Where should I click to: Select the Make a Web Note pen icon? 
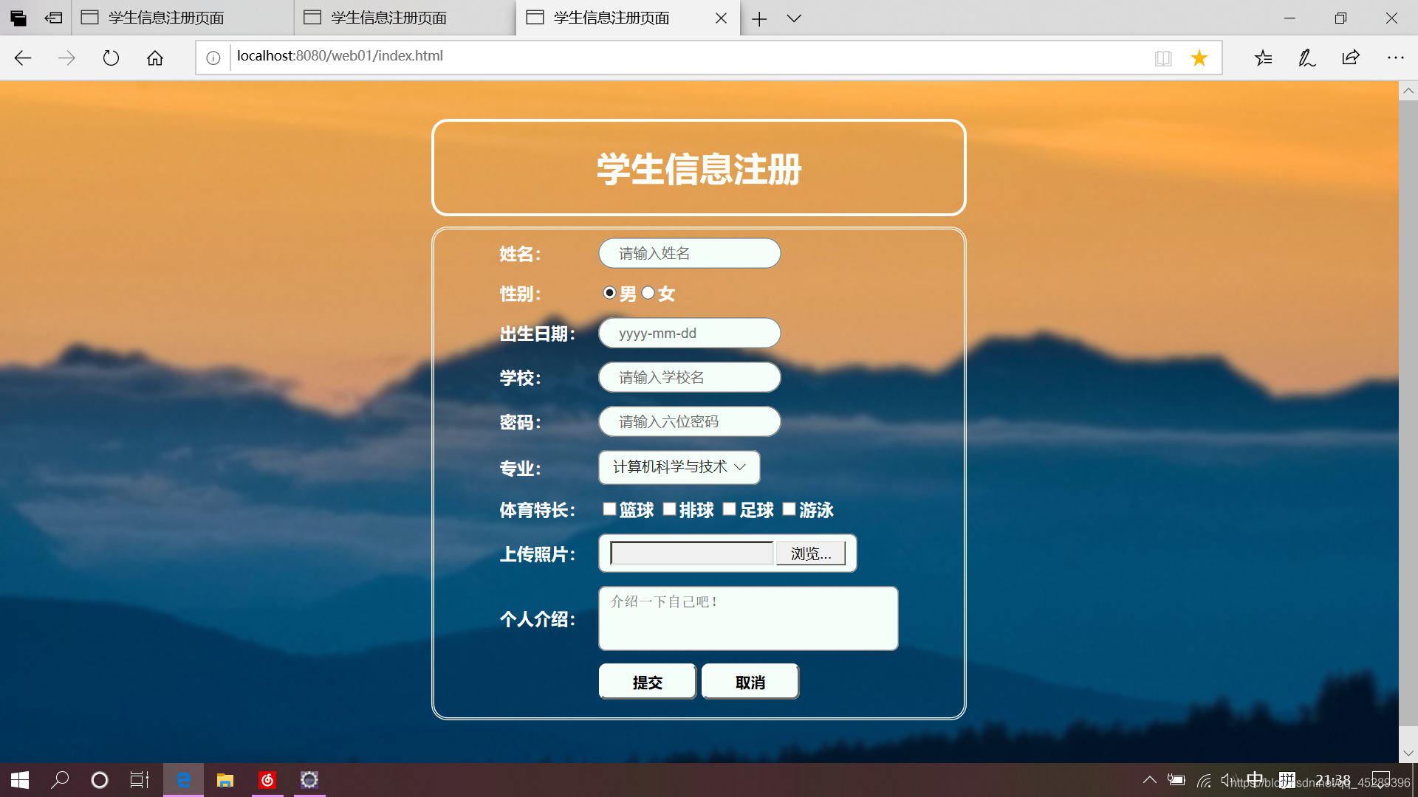(x=1306, y=57)
